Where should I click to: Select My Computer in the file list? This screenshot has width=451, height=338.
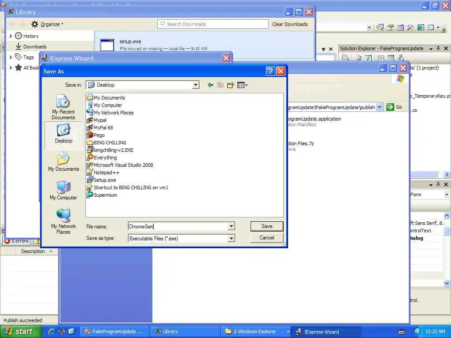(x=104, y=105)
